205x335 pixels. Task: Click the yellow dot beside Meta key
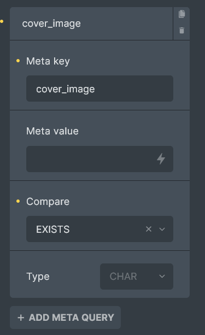coord(18,61)
